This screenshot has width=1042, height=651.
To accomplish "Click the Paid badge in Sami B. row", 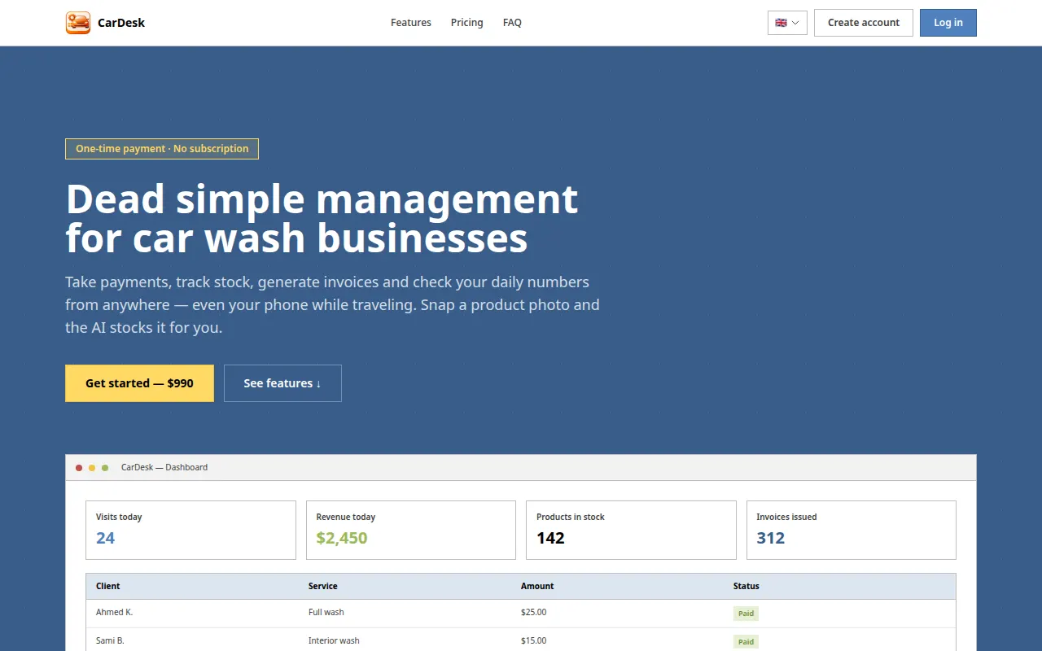I will tap(746, 642).
